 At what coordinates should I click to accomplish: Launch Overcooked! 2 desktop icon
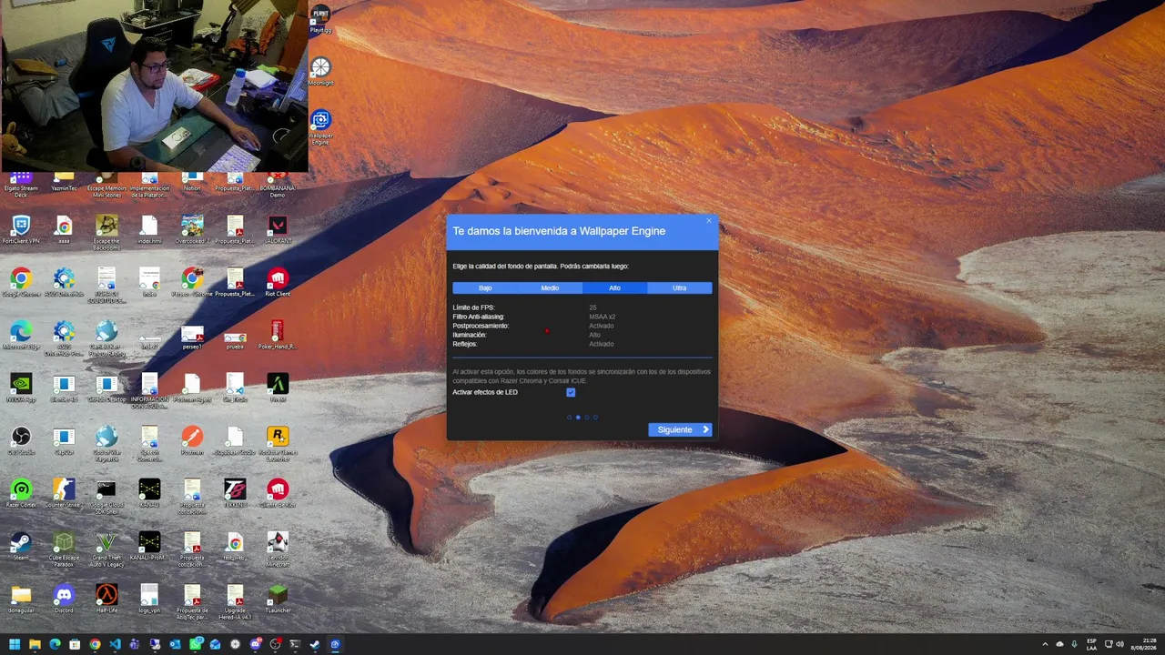pos(192,230)
